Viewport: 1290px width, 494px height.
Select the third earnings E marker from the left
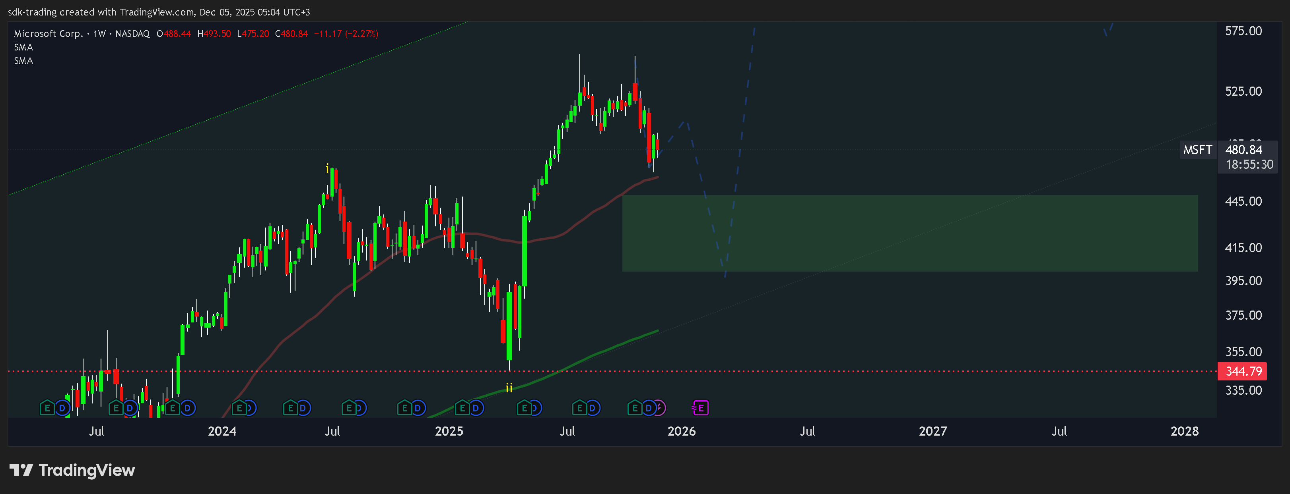172,408
